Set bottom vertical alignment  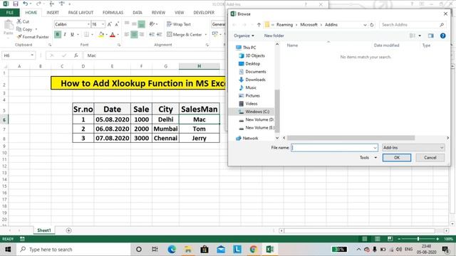[142, 24]
